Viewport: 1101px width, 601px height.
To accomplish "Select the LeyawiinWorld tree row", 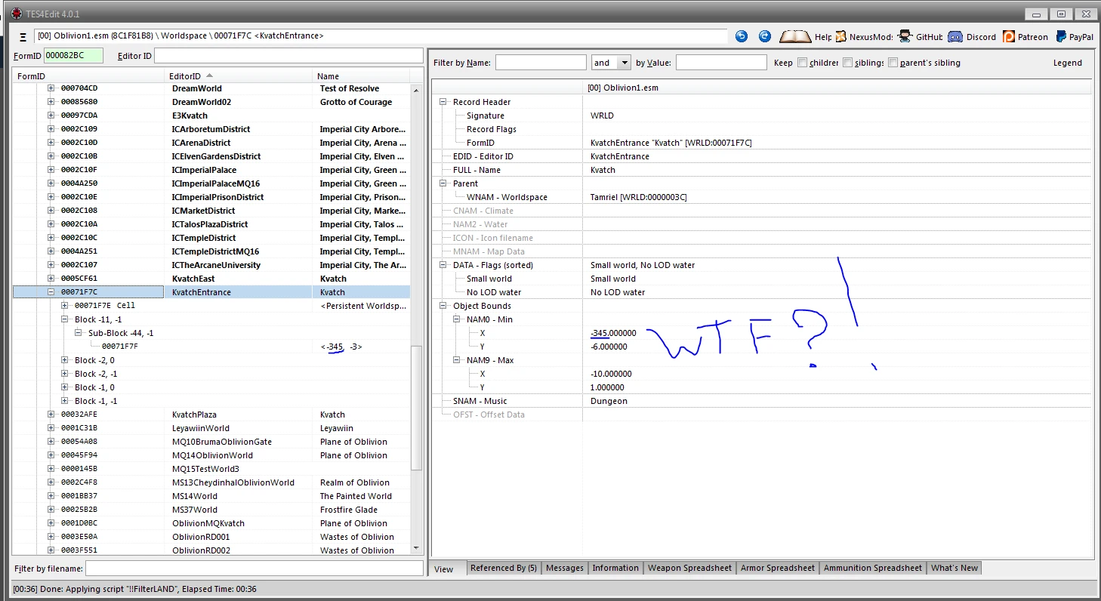I will [x=211, y=428].
